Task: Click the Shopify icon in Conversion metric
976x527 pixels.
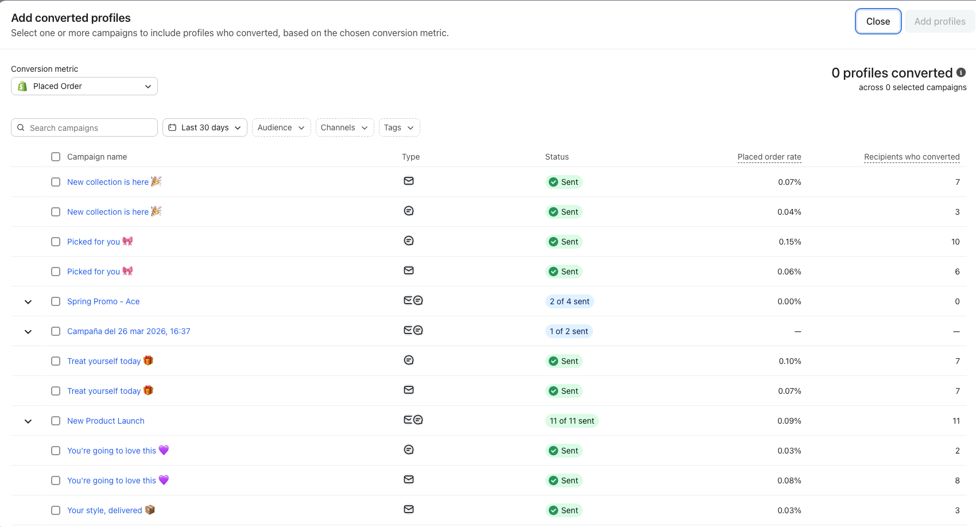Action: point(22,86)
